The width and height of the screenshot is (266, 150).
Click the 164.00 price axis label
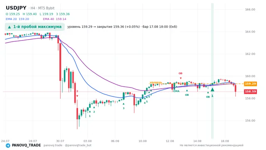250,32
